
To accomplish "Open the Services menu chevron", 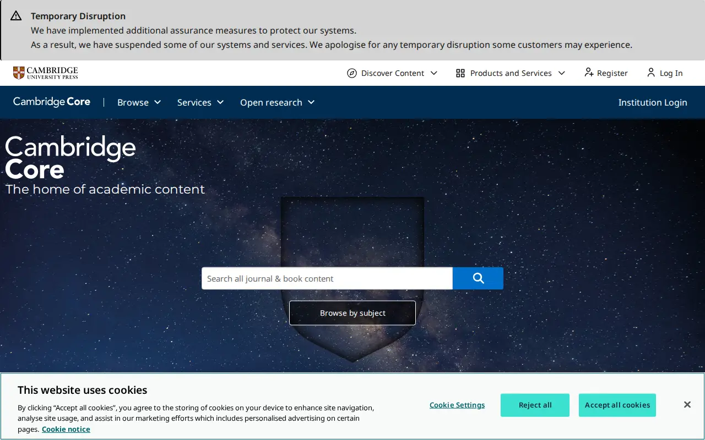I will pos(220,102).
